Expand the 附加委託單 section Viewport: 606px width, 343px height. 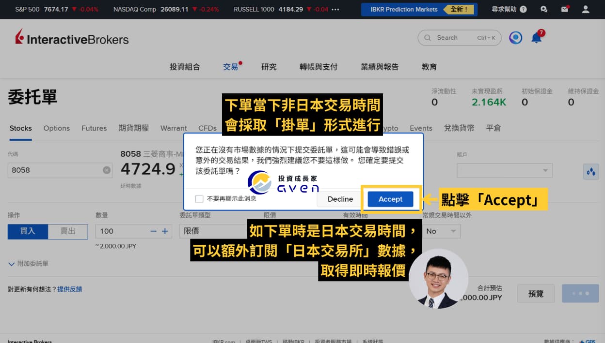click(28, 264)
